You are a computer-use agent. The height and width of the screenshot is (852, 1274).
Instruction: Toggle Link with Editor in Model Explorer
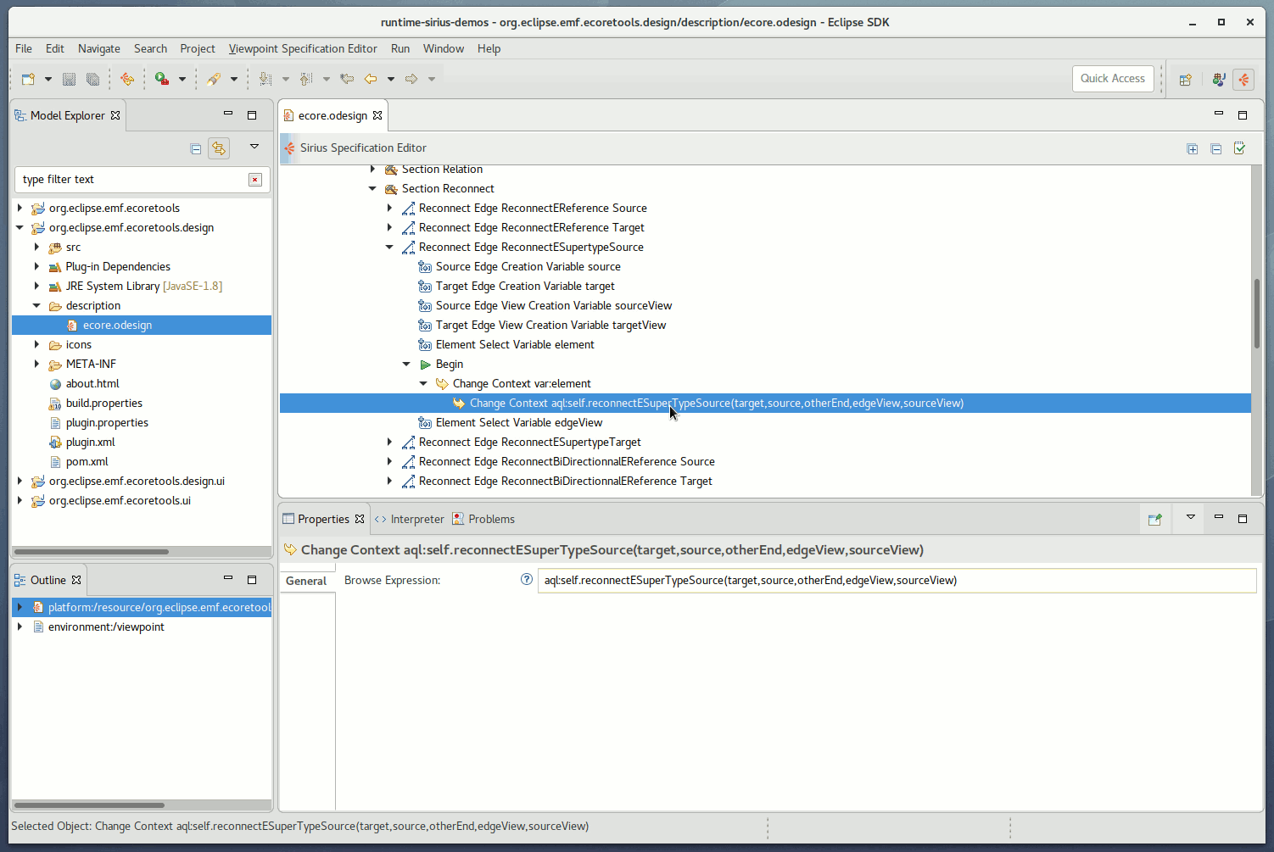pyautogui.click(x=219, y=148)
